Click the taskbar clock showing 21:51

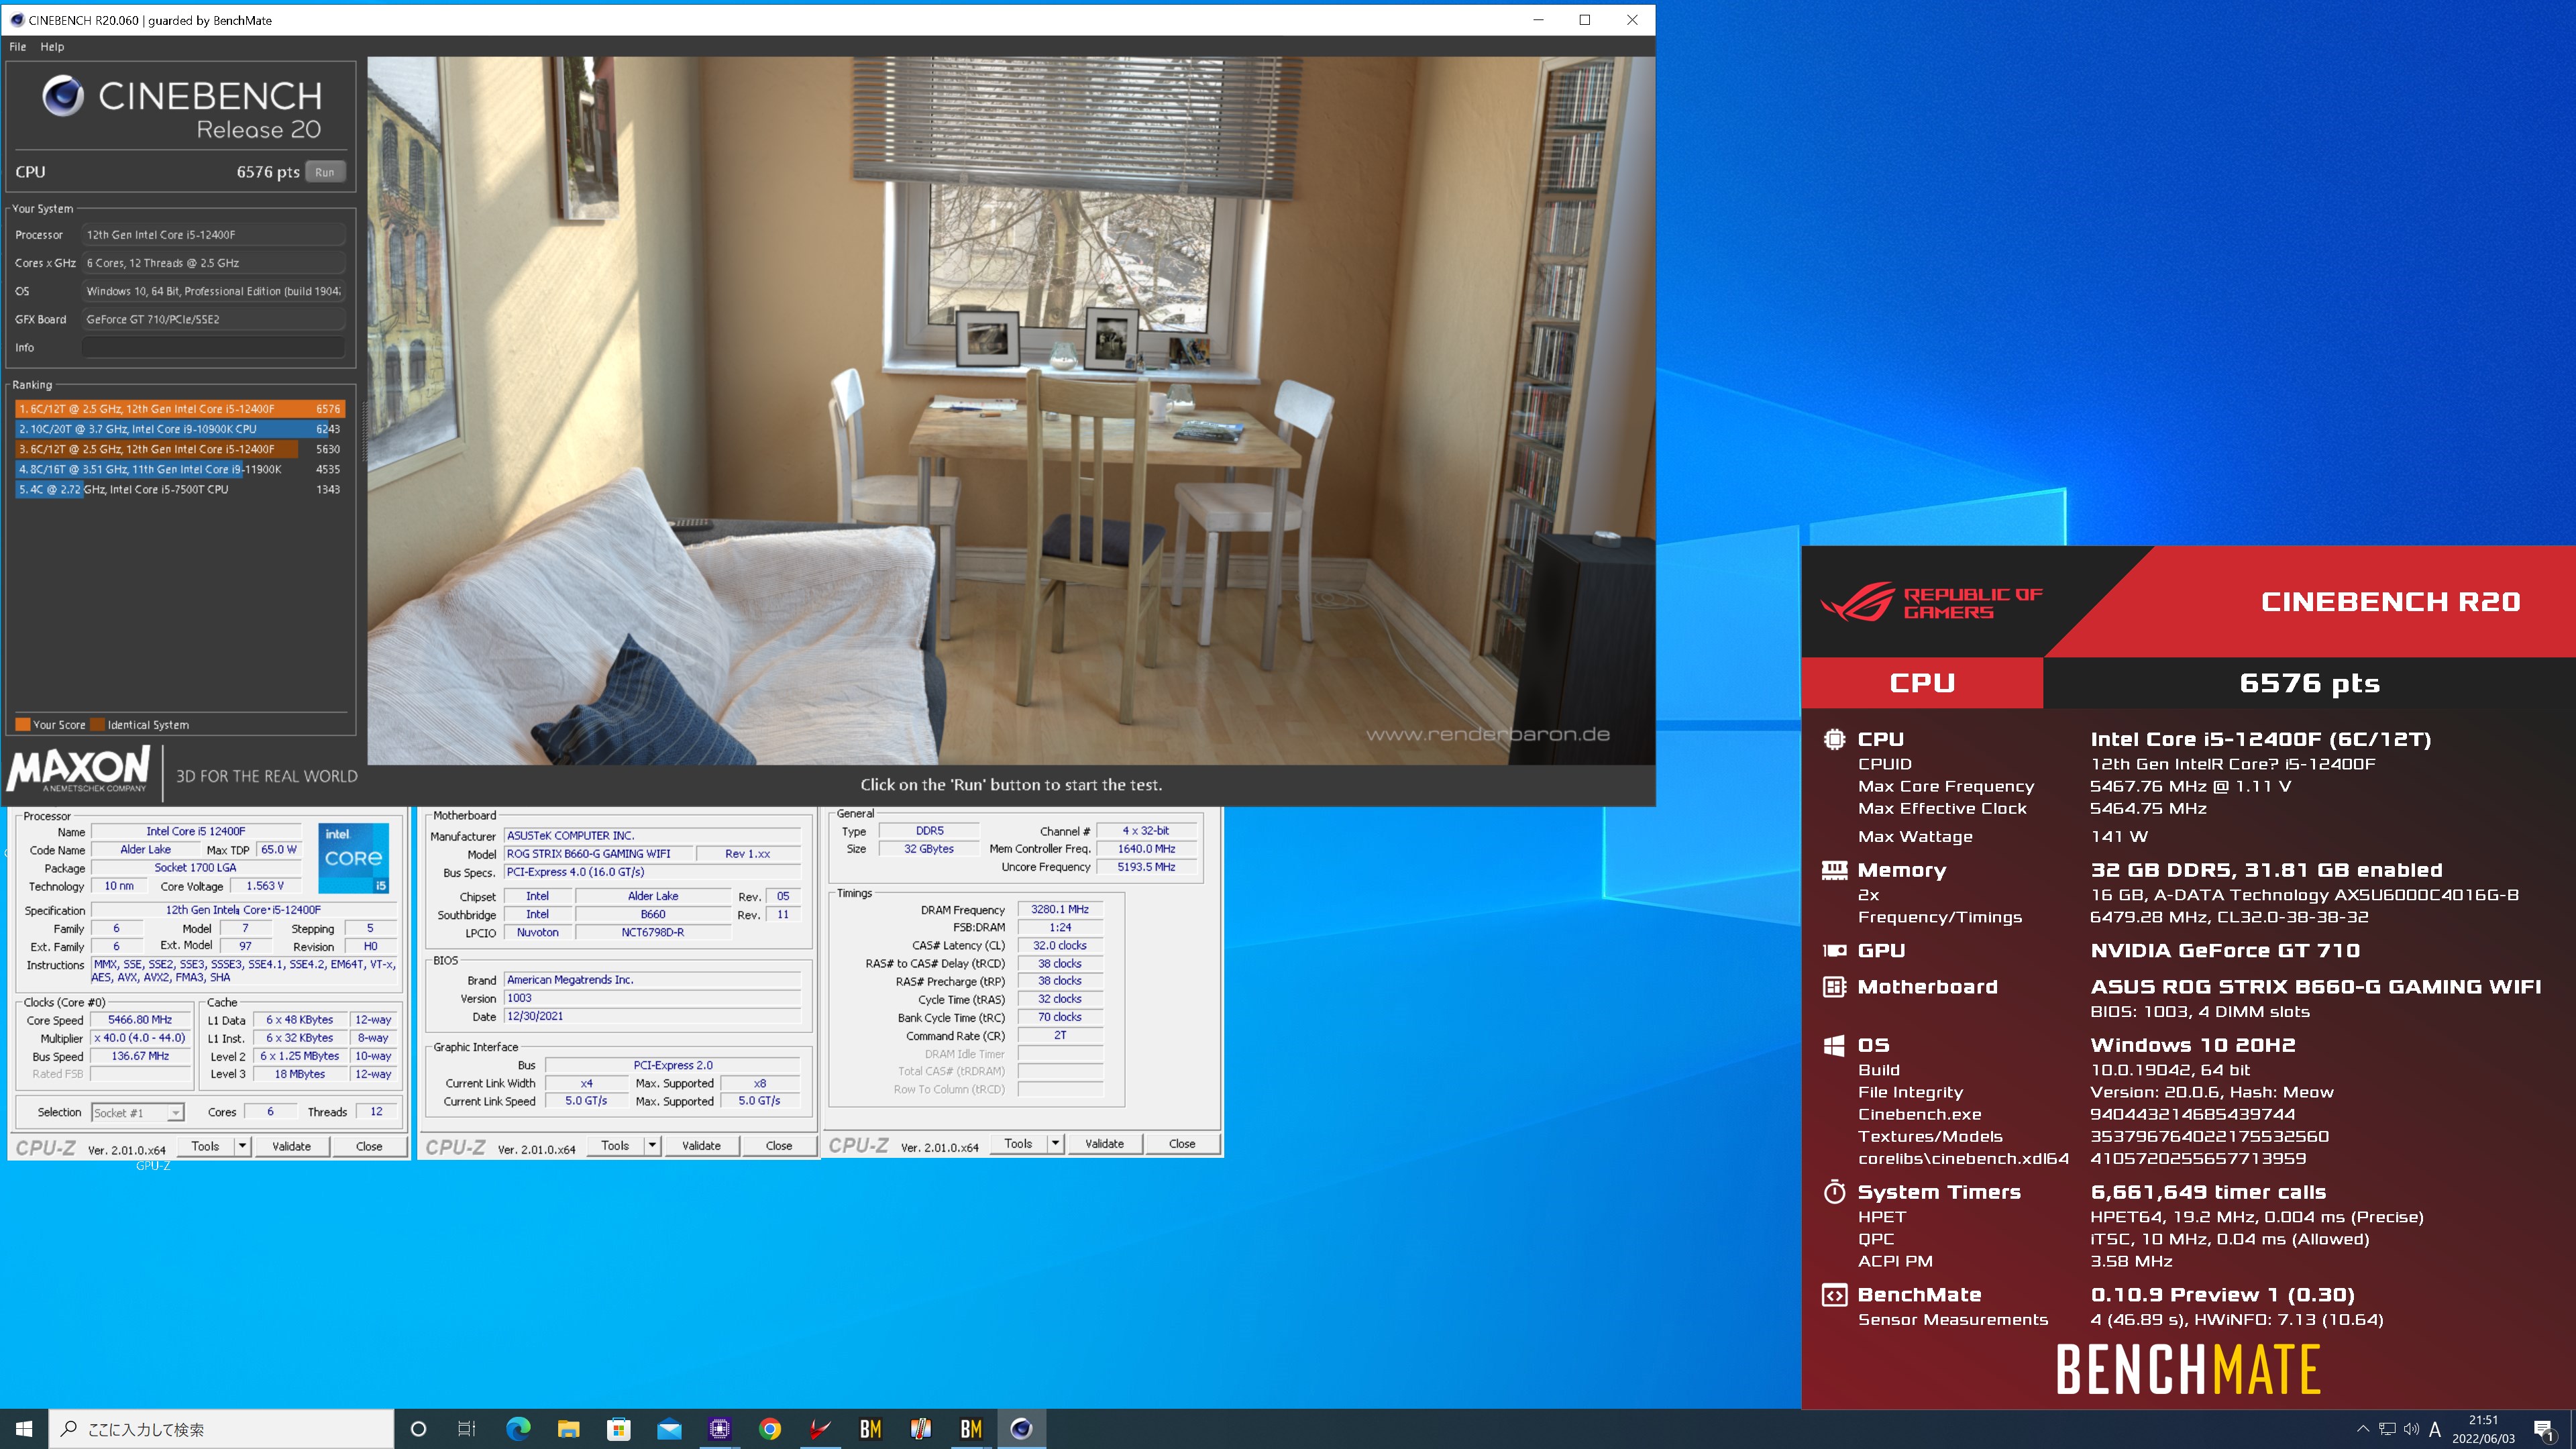tap(2483, 1429)
